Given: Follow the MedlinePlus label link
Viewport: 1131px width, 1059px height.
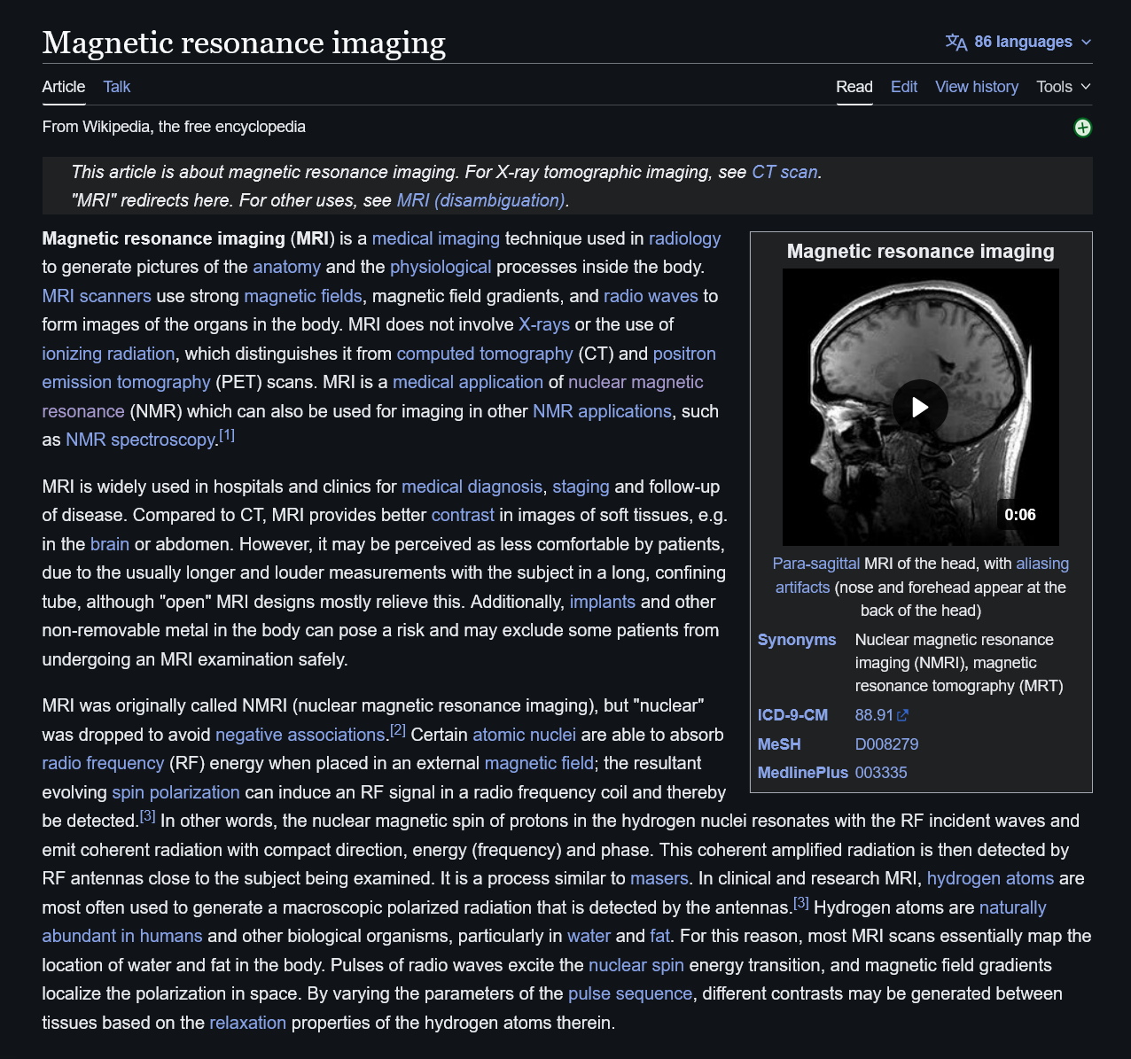Looking at the screenshot, I should (x=803, y=773).
